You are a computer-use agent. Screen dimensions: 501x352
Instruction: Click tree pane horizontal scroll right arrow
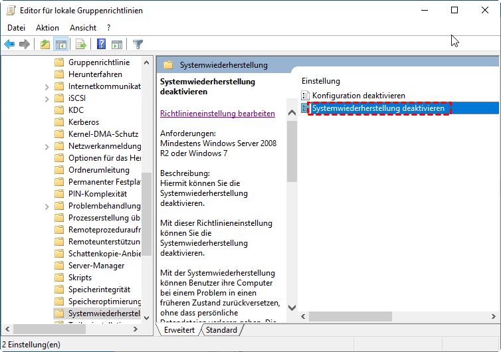pyautogui.click(x=136, y=329)
